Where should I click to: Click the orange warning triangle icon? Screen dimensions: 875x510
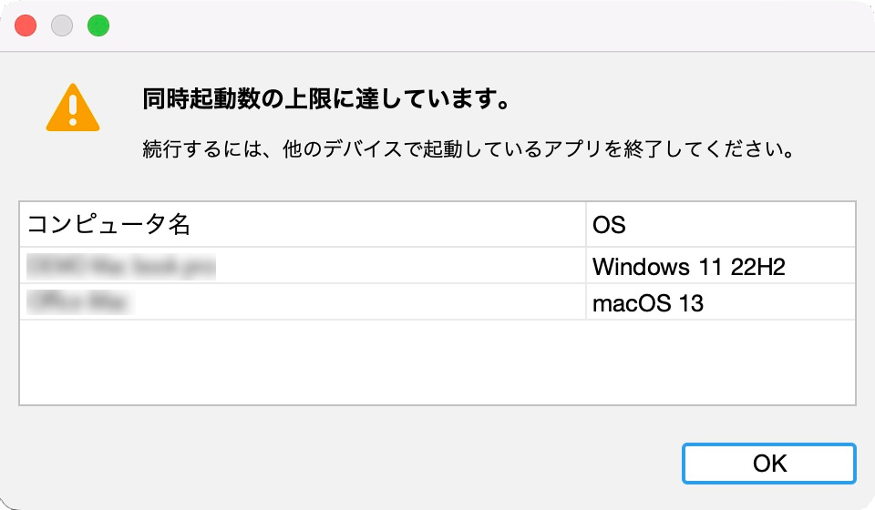[73, 108]
